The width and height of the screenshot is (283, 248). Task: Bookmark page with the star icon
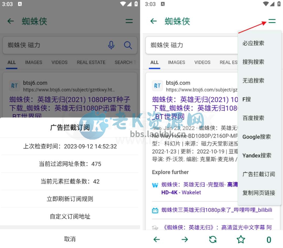click(241, 240)
